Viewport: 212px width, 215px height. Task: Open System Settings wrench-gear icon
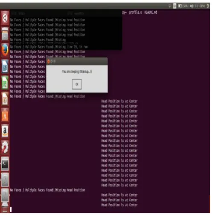[x=5, y=147]
